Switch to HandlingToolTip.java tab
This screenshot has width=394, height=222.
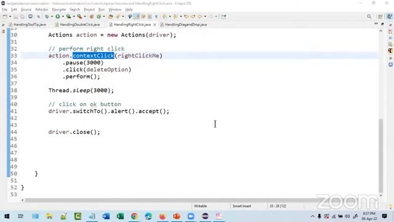27,25
